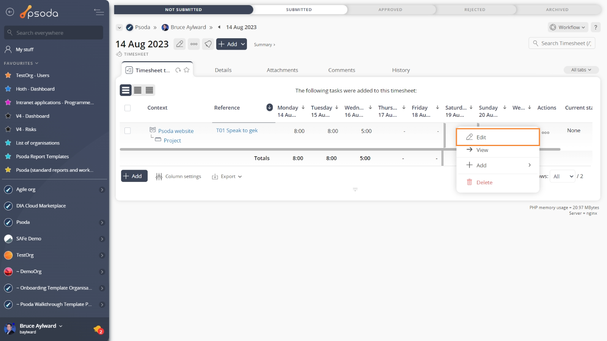The height and width of the screenshot is (341, 607).
Task: Star the Timesheet tab as favourite
Action: coord(187,70)
